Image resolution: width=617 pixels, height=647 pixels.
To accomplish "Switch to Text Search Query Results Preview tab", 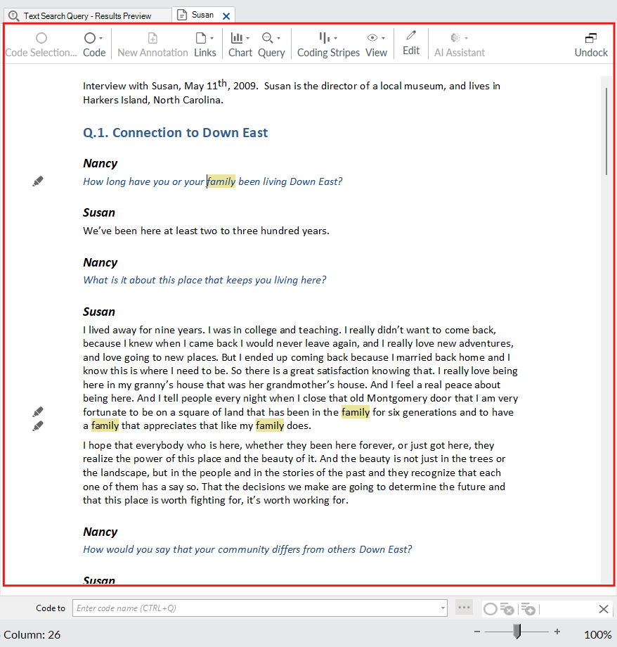I will point(87,15).
